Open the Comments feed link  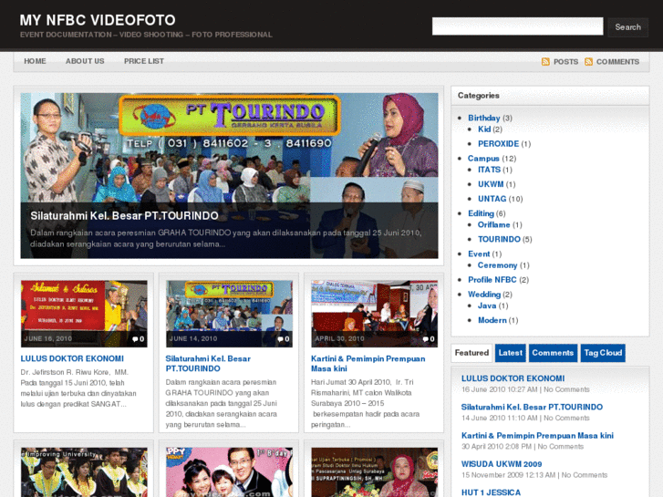(617, 62)
